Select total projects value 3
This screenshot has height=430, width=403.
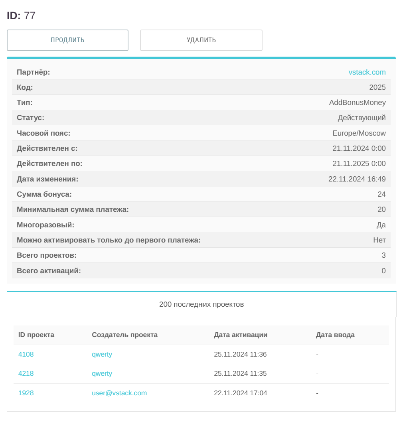383,255
